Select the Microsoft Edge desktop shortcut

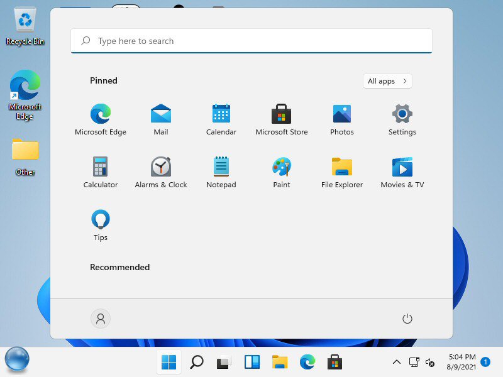[25, 95]
